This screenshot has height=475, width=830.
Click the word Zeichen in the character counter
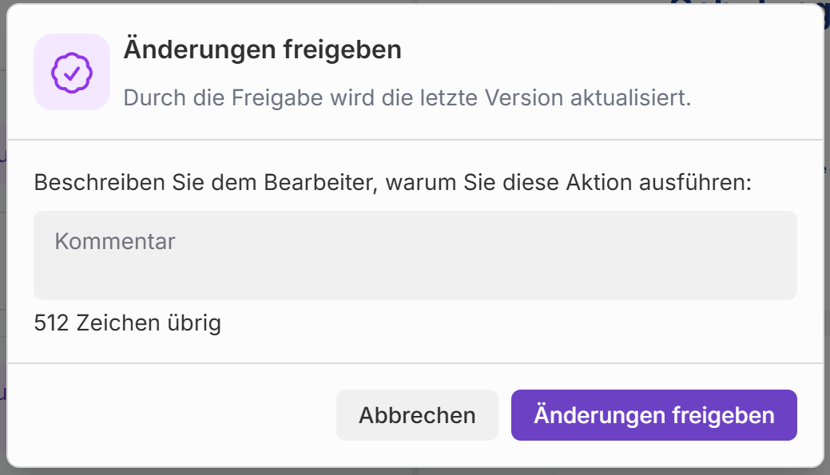coord(117,323)
